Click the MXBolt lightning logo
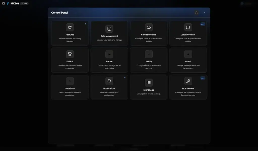The height and width of the screenshot is (151, 258). click(8, 4)
